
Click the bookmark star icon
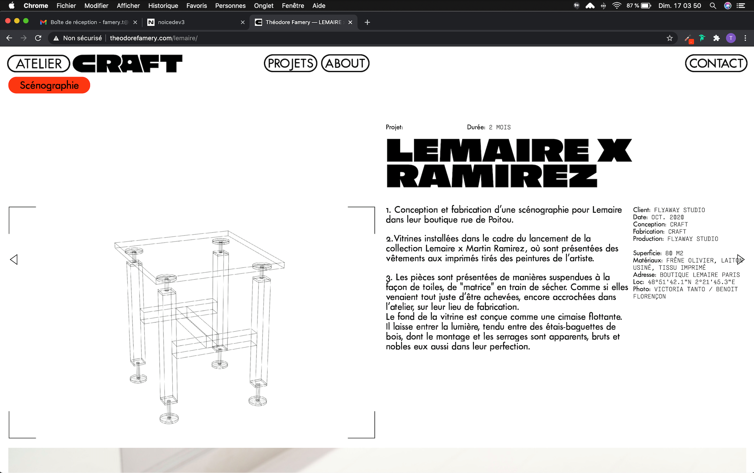pyautogui.click(x=670, y=38)
